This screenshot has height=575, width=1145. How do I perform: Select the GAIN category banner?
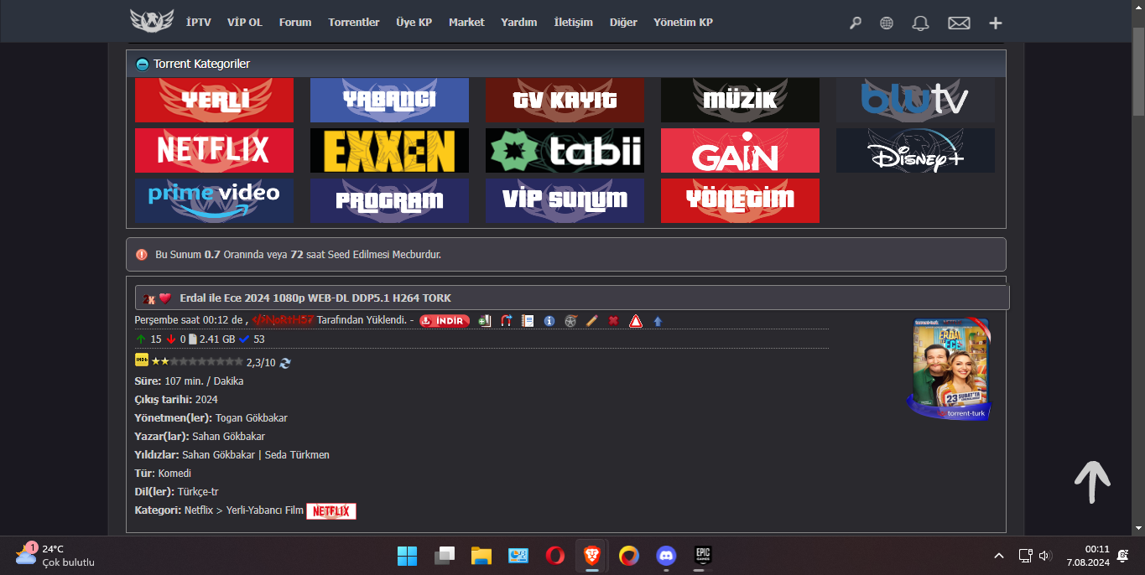741,151
